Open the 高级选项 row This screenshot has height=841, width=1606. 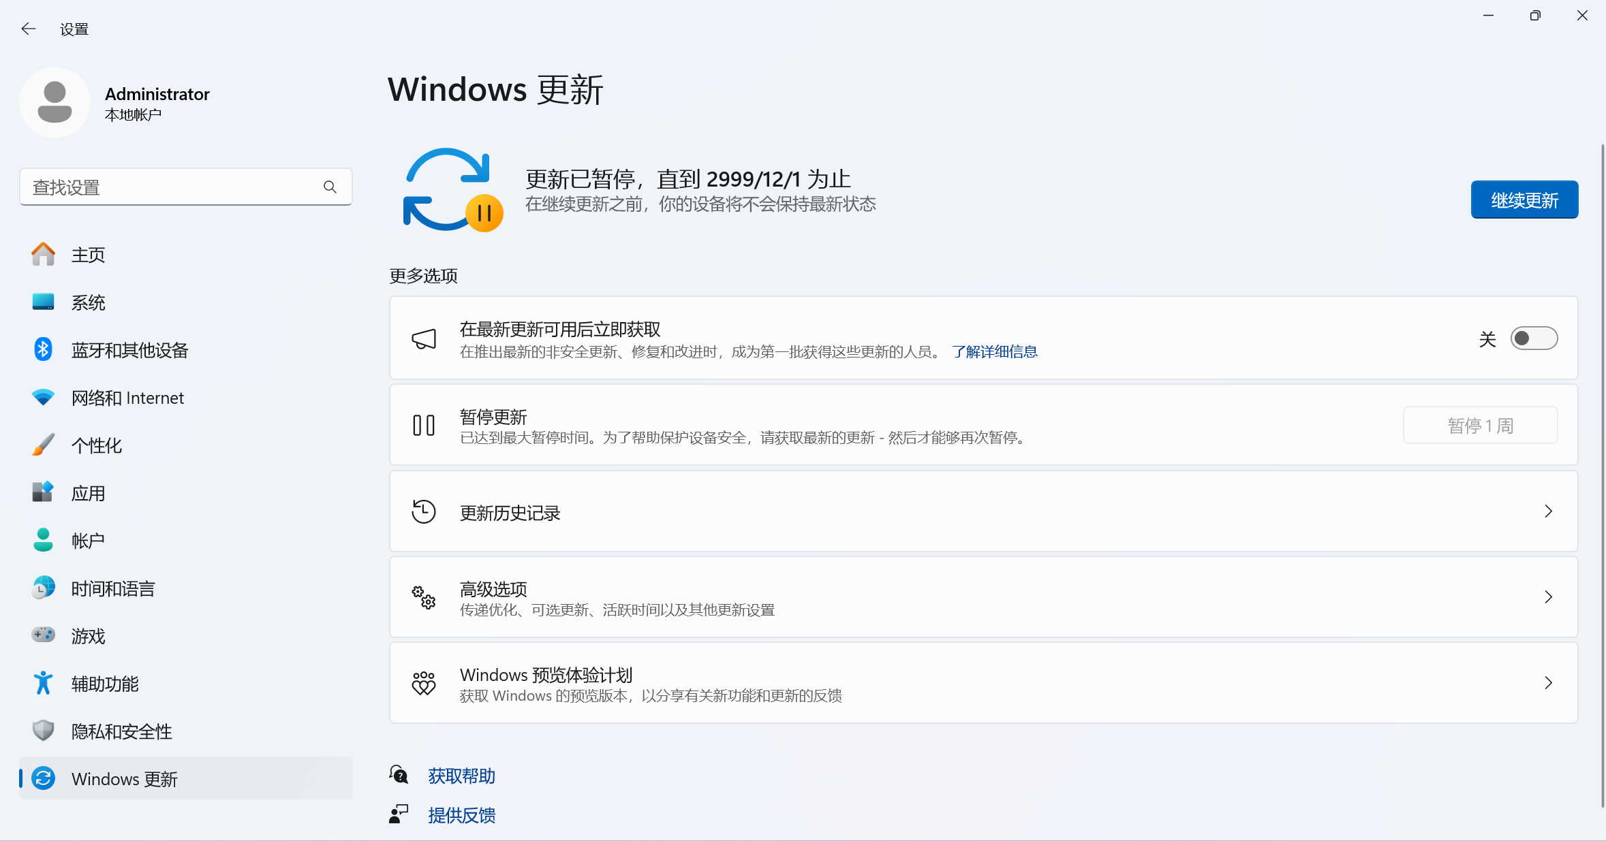pos(984,597)
